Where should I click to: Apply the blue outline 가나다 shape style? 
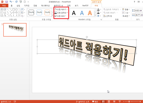pyautogui.click(x=39, y=12)
